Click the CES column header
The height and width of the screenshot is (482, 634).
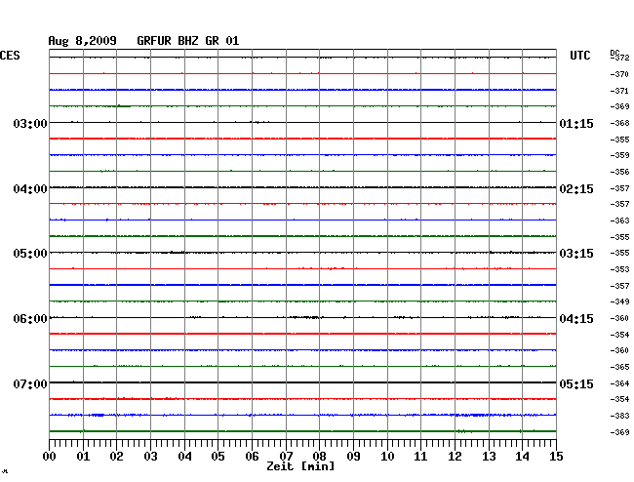tap(10, 56)
